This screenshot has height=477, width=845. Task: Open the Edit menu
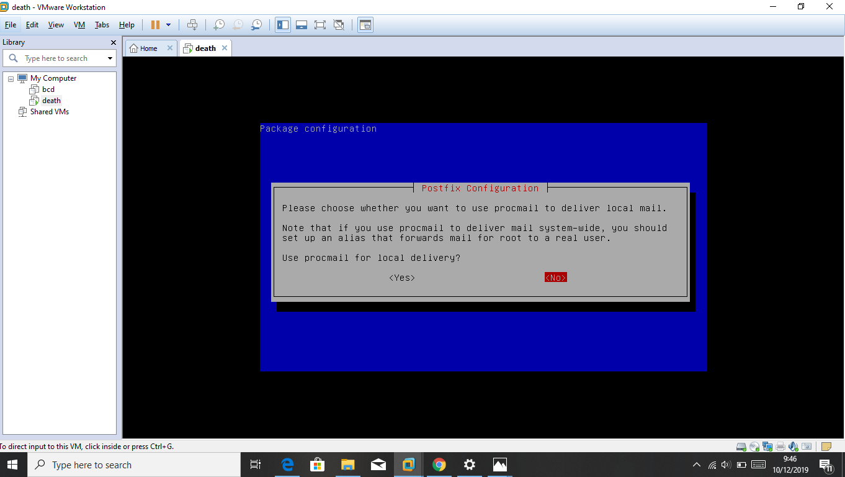(32, 25)
